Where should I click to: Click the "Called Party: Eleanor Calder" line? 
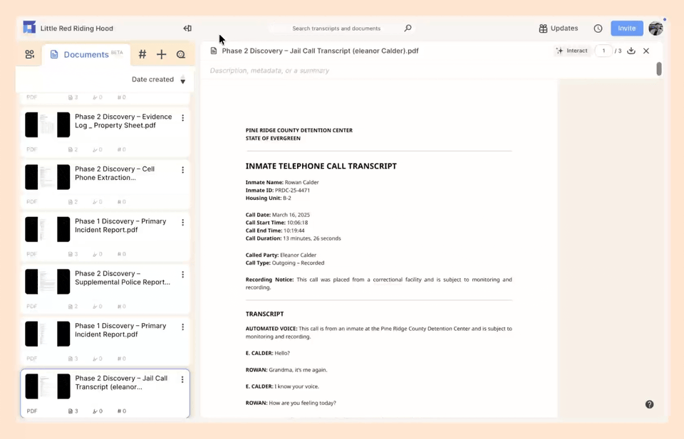281,255
